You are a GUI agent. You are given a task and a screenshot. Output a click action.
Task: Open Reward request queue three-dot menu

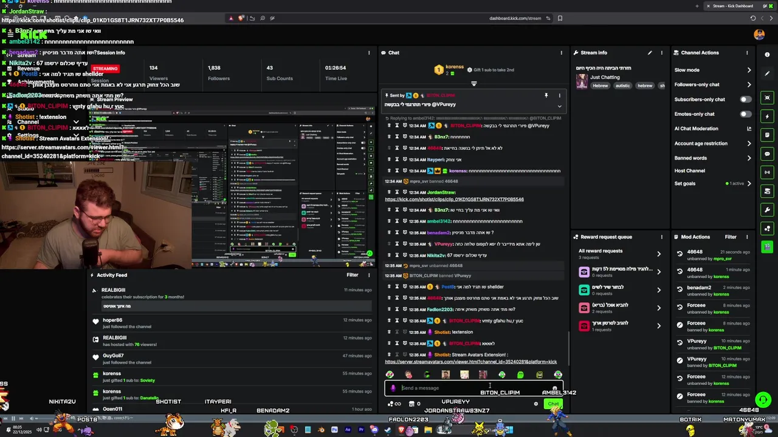[661, 237]
